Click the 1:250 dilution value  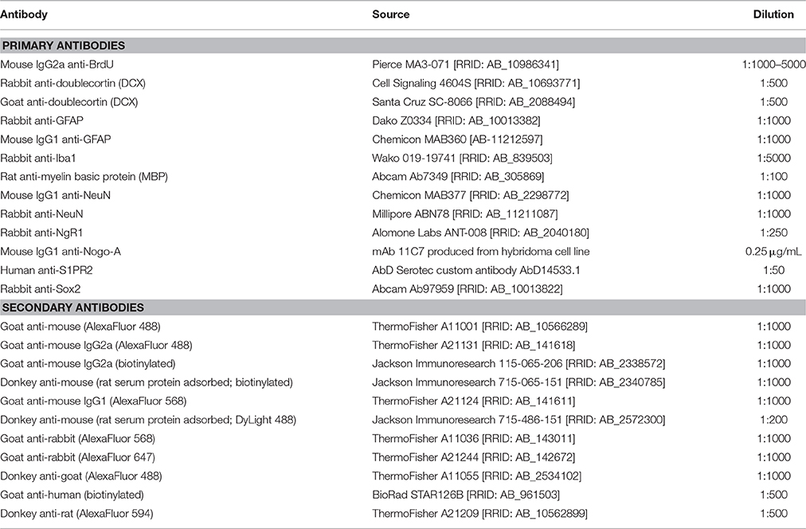point(773,233)
